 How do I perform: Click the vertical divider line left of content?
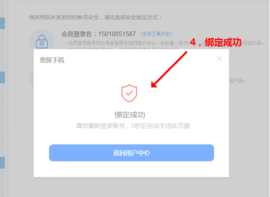pyautogui.click(x=15, y=64)
